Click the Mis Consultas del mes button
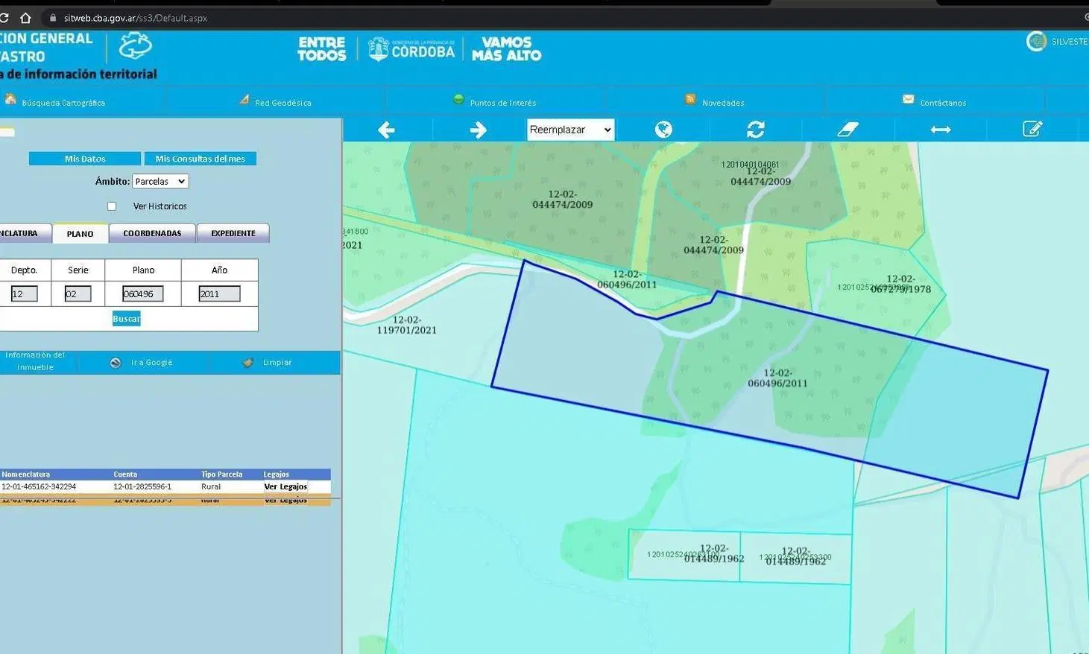Screen dimensions: 1089x654 (x=201, y=159)
